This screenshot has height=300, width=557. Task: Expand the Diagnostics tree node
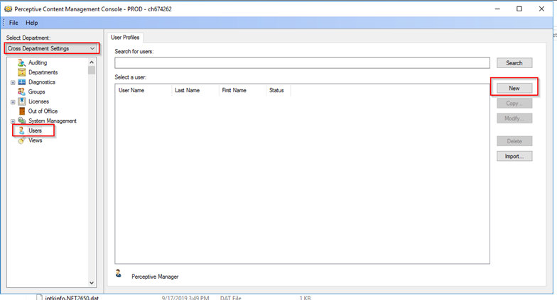(x=13, y=82)
